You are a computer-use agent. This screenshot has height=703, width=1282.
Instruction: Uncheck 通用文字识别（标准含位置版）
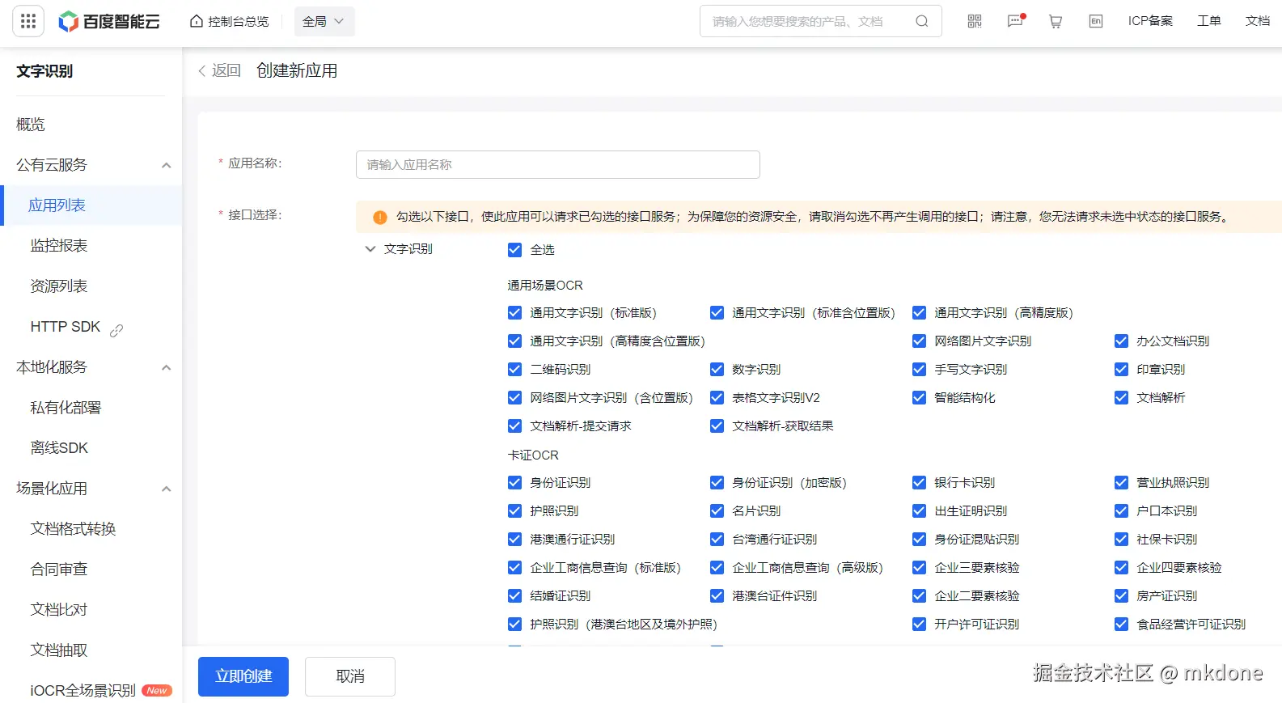(717, 313)
